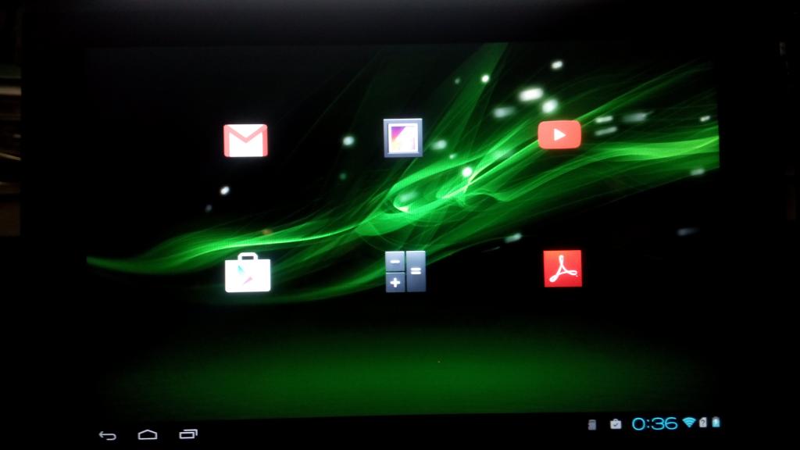
Task: Open the Google Play Store app
Action: coord(248,273)
